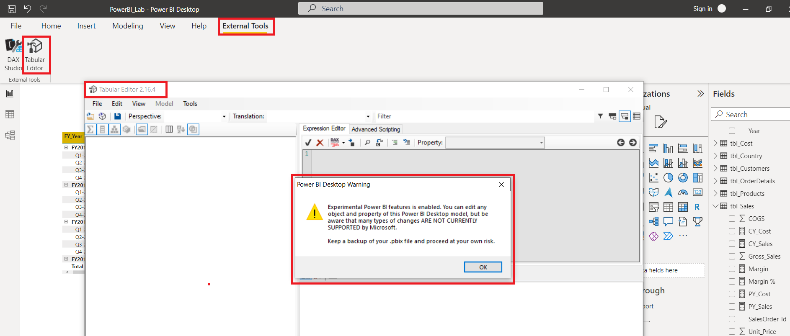
Task: Launch DAX Studio from External Tools
Action: click(x=13, y=55)
